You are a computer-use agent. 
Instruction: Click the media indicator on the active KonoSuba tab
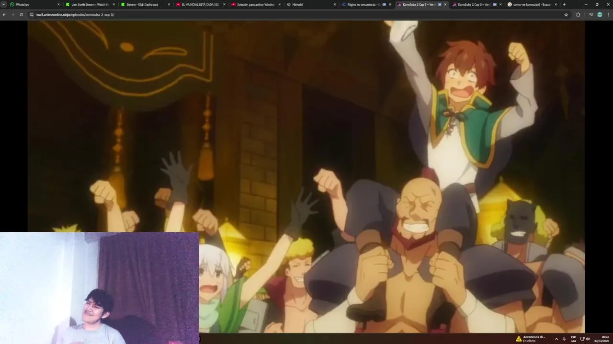point(439,4)
